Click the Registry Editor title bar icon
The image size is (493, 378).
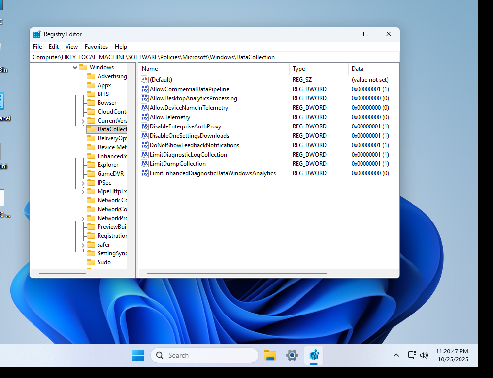coord(37,34)
